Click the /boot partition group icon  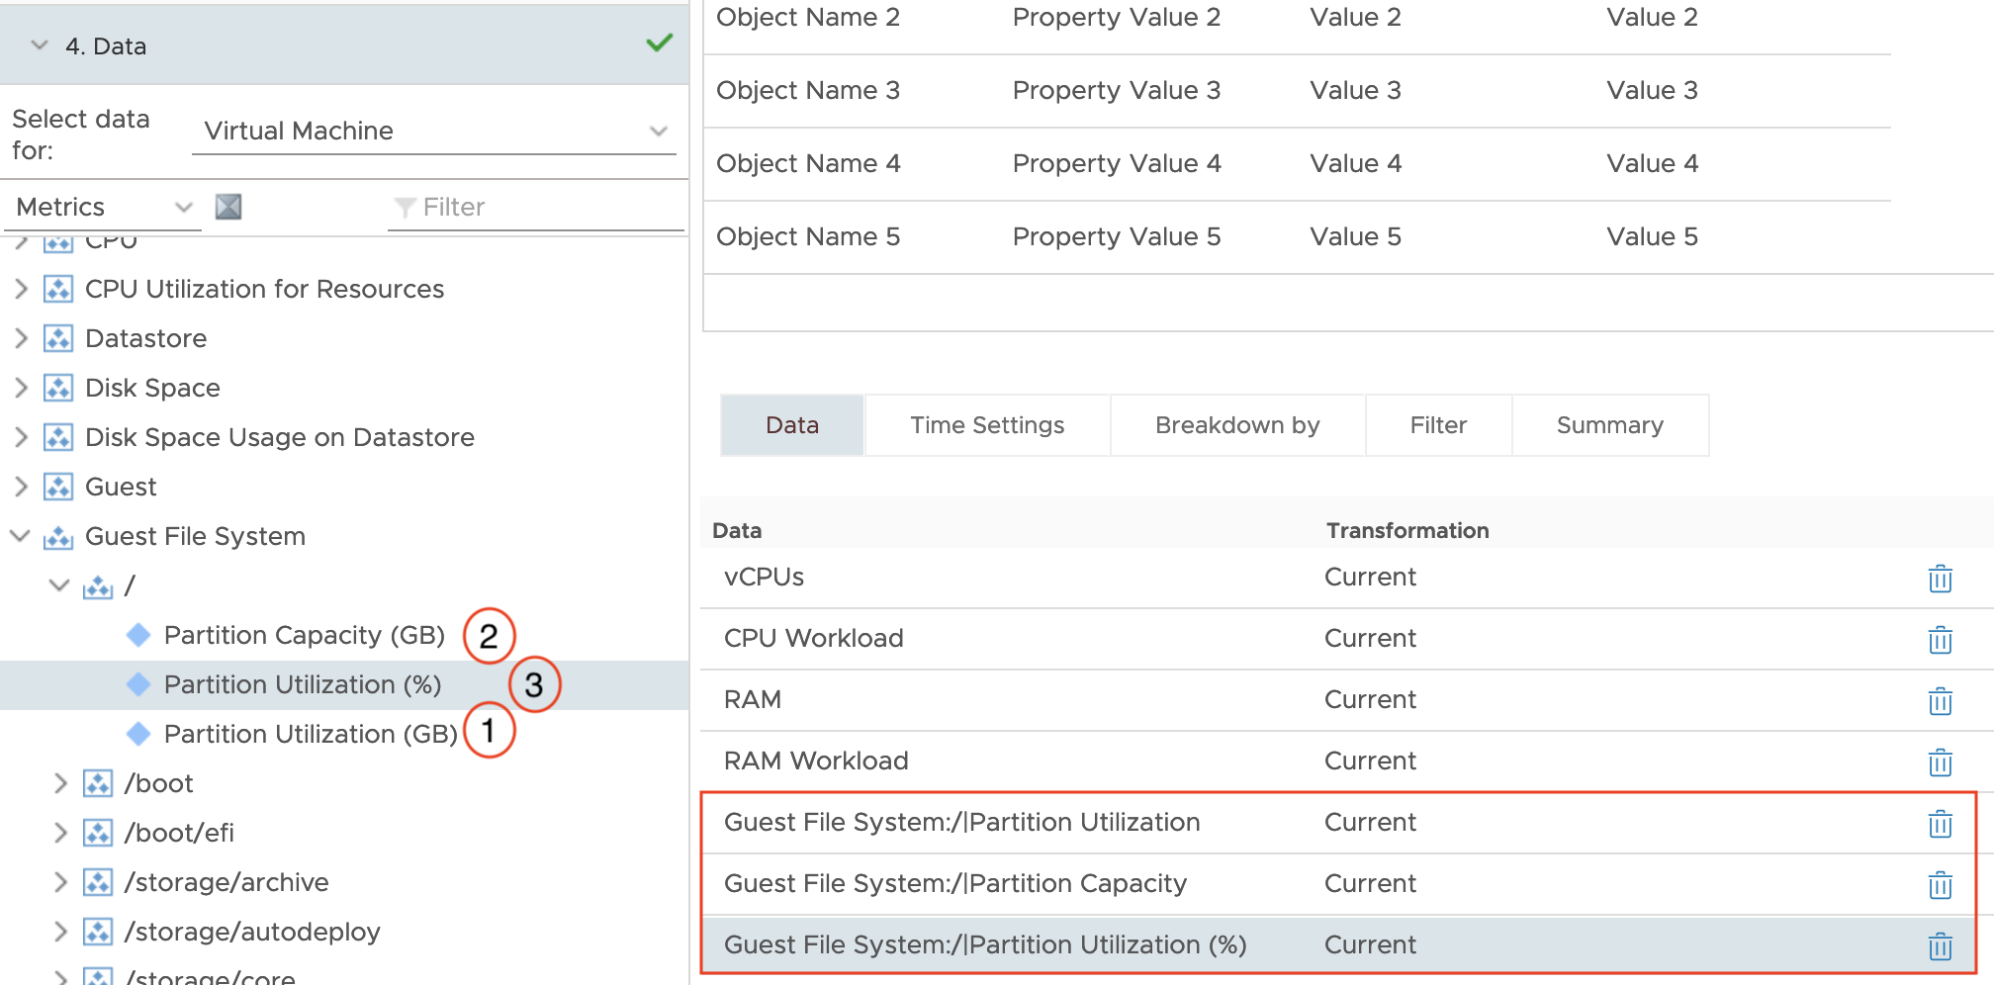coord(98,783)
